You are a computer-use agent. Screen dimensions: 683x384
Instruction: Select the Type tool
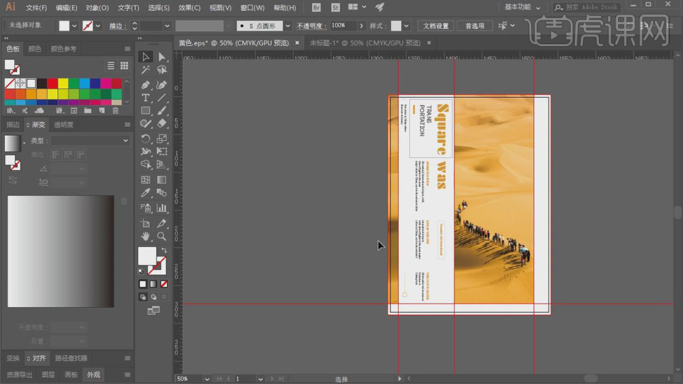point(146,98)
